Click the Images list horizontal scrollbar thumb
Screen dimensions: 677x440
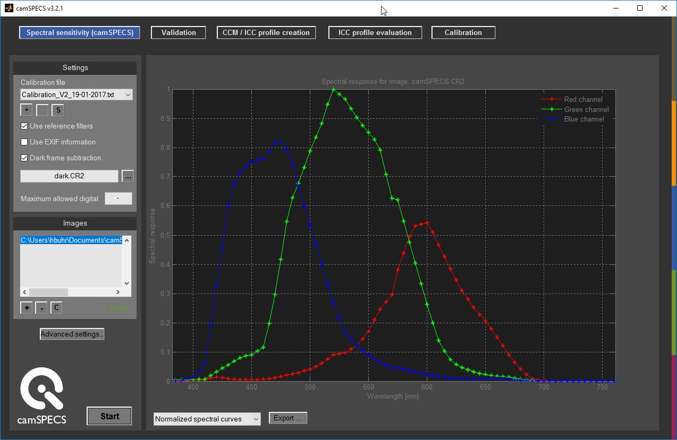48,292
